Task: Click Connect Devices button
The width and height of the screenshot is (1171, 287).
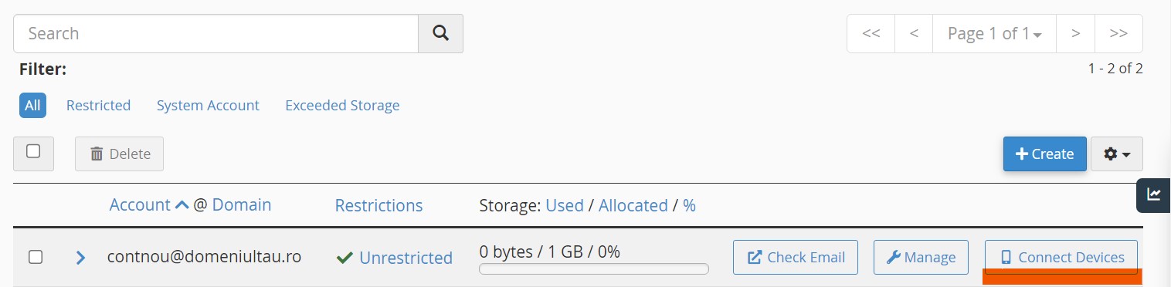Action: [1061, 257]
